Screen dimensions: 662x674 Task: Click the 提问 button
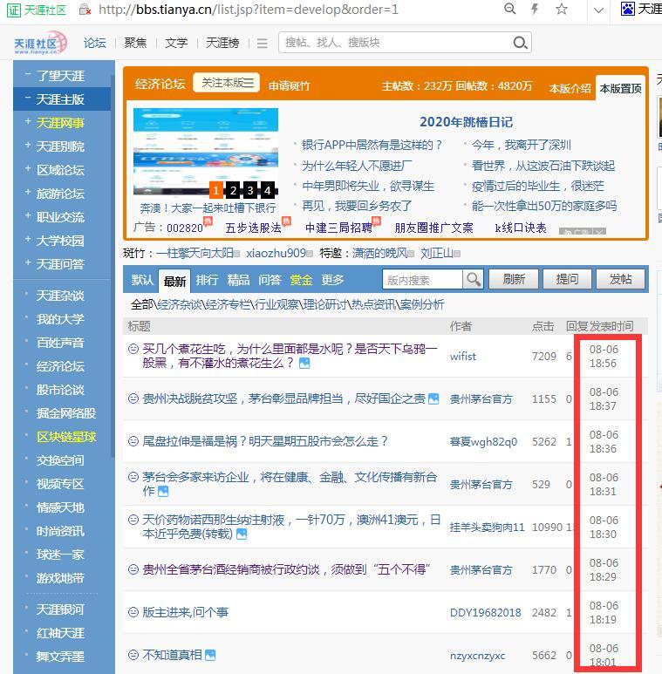point(567,279)
